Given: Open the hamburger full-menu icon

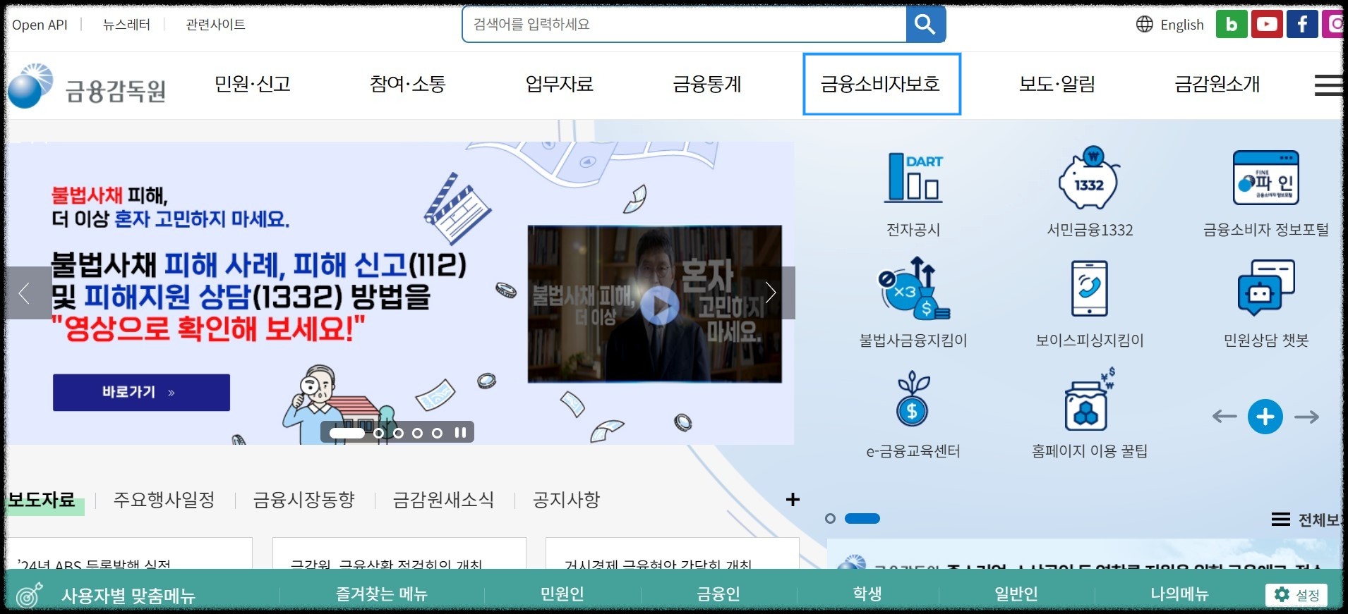Looking at the screenshot, I should [1328, 85].
